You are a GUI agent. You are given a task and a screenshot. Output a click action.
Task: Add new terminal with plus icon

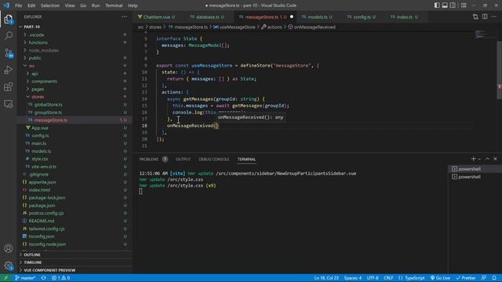coord(473,159)
